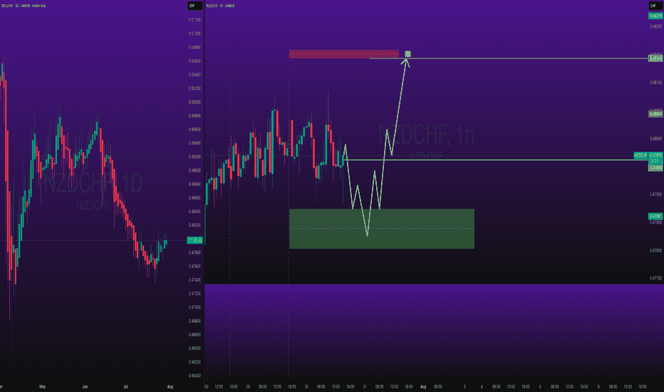The image size is (664, 392).
Task: Click the small green marker beside the red zone
Action: point(408,54)
